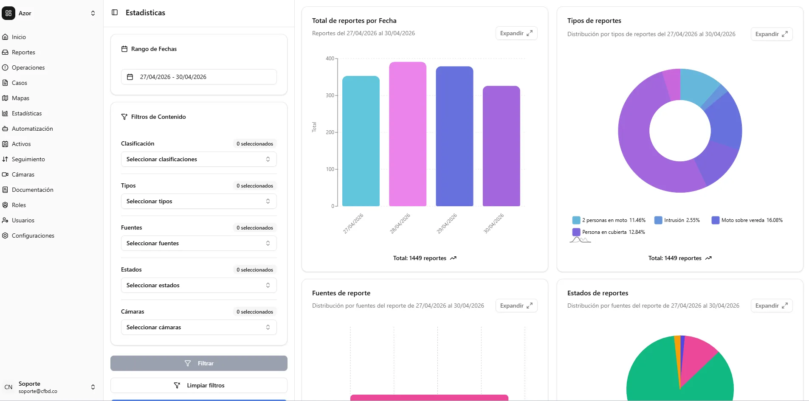
Task: Click the Estadísticas chart icon in sidebar
Action: click(x=5, y=113)
